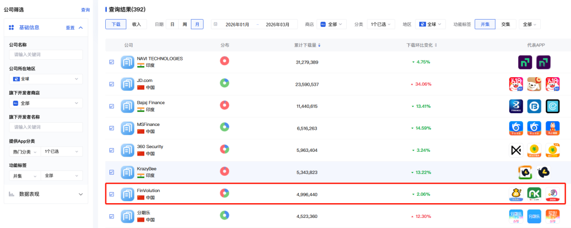Viewport: 571px width, 228px height.
Task: Select 周 date granularity
Action: point(185,24)
